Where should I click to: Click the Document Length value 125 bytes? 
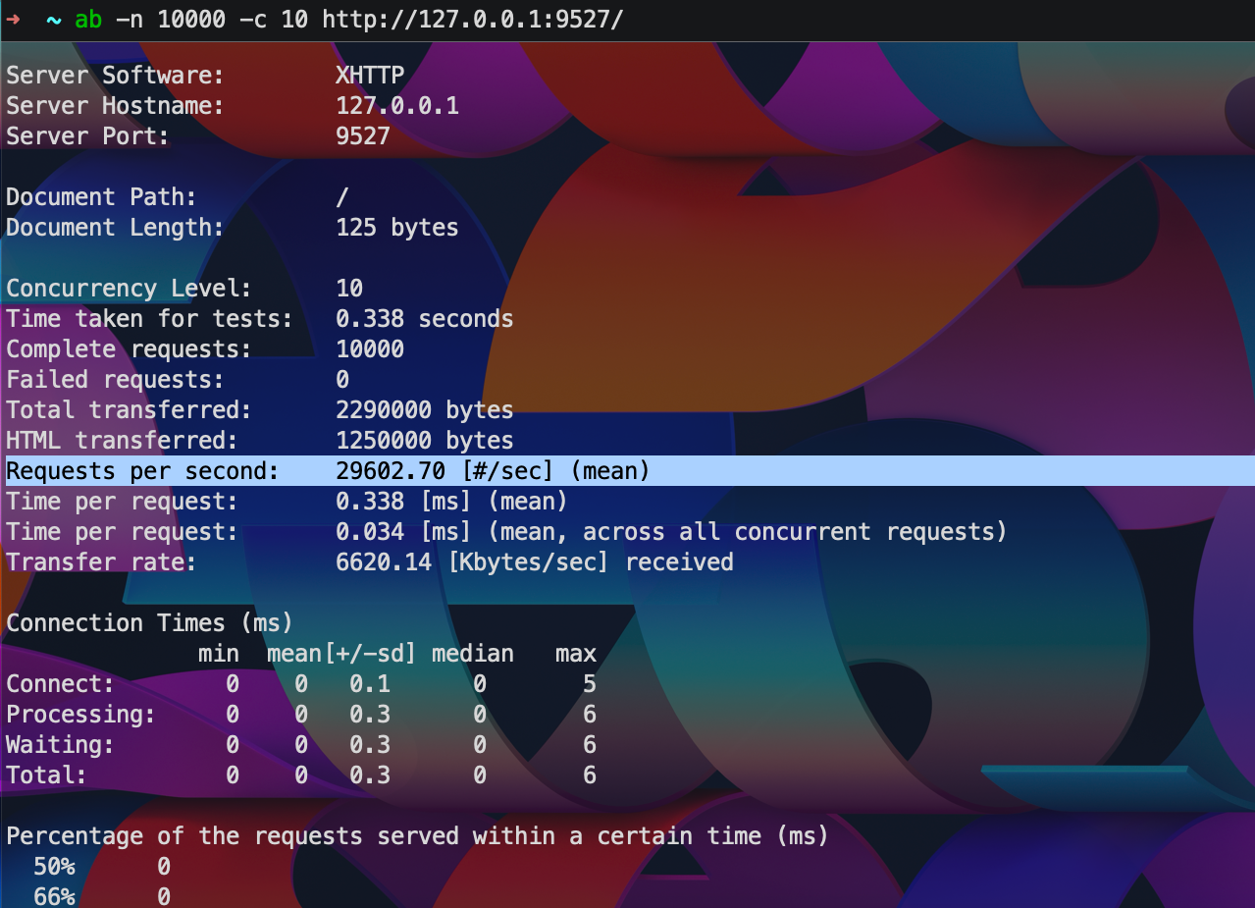(x=396, y=228)
